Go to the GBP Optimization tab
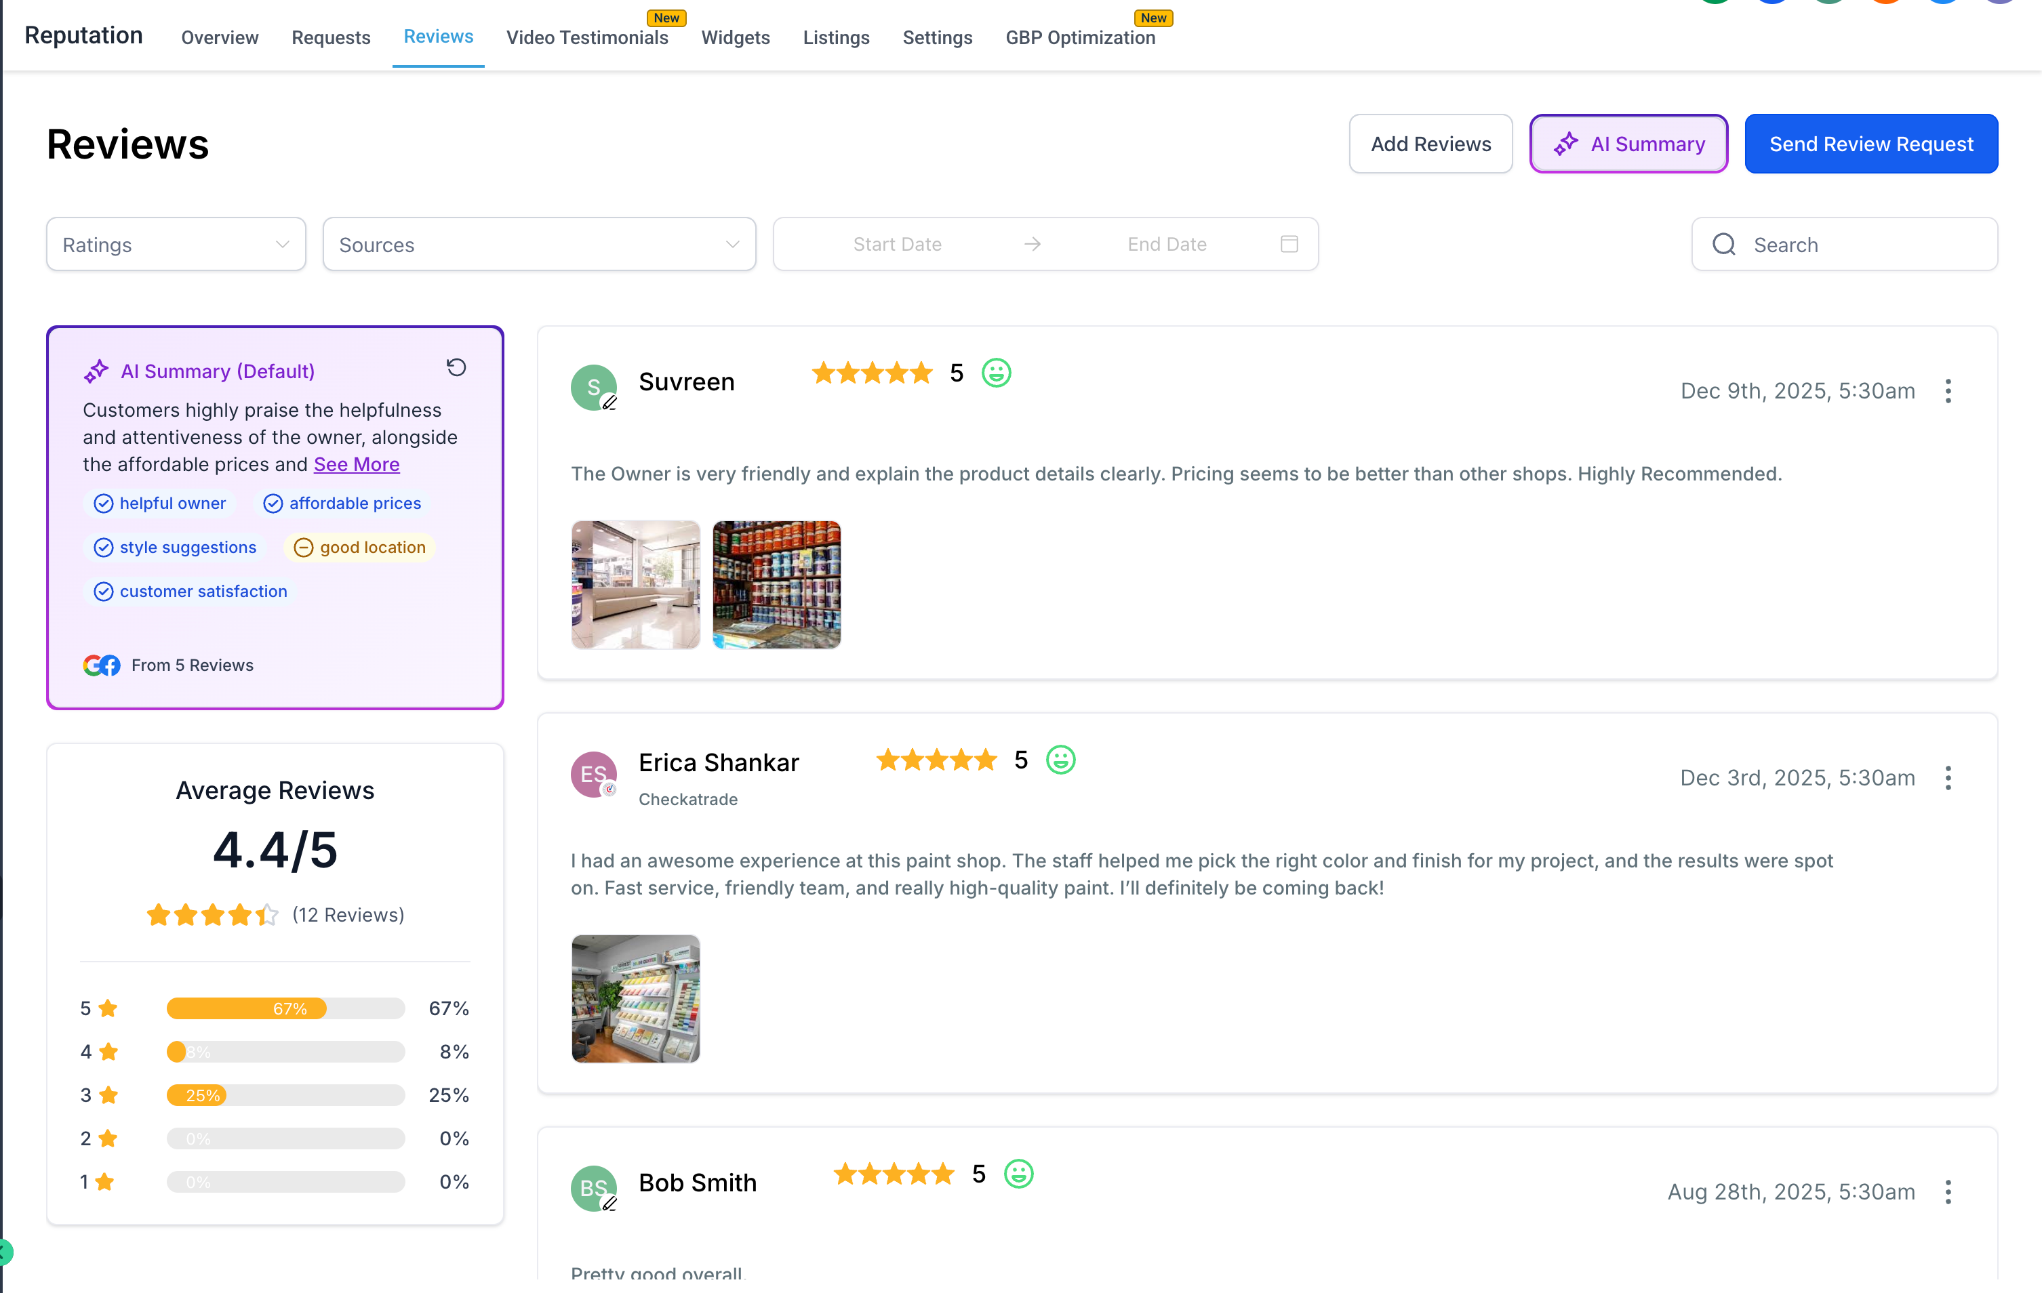The image size is (2042, 1293). pyautogui.click(x=1079, y=37)
